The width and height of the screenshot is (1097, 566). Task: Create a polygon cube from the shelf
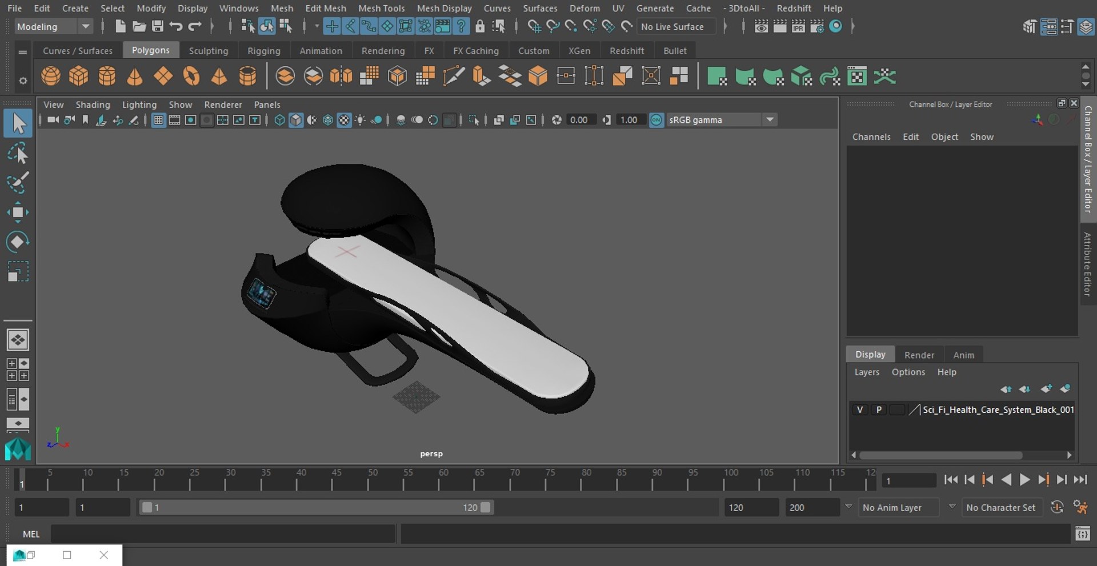click(x=79, y=76)
